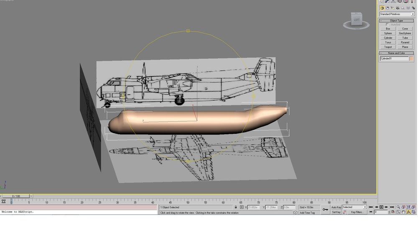The height and width of the screenshot is (235, 418).
Task: Create a Teapot primitive
Action: click(x=388, y=47)
